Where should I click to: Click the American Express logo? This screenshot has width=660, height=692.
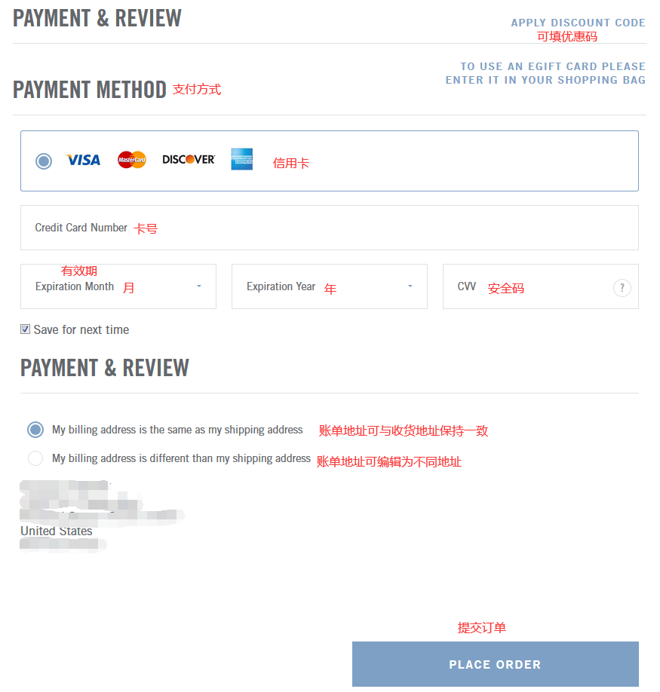(x=242, y=159)
